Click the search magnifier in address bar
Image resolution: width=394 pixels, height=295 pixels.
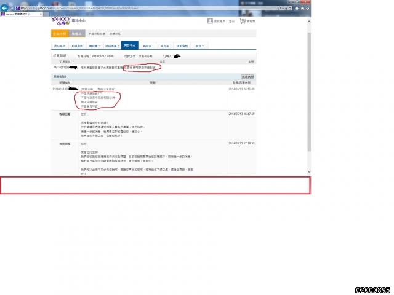[x=279, y=8]
